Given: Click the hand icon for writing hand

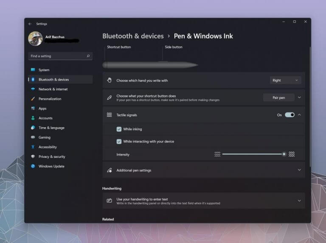Looking at the screenshot, I should pos(110,80).
